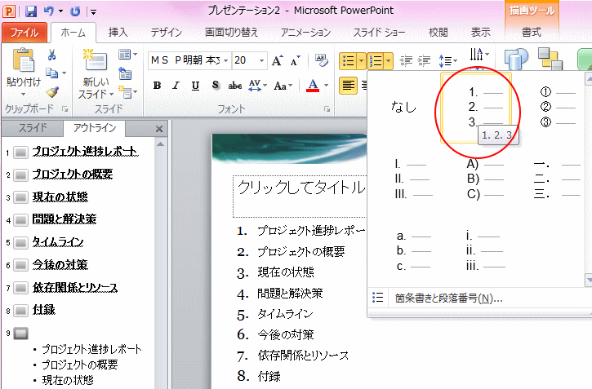This screenshot has width=592, height=389.
Task: Switch to the スライド ショー tab
Action: pyautogui.click(x=379, y=33)
